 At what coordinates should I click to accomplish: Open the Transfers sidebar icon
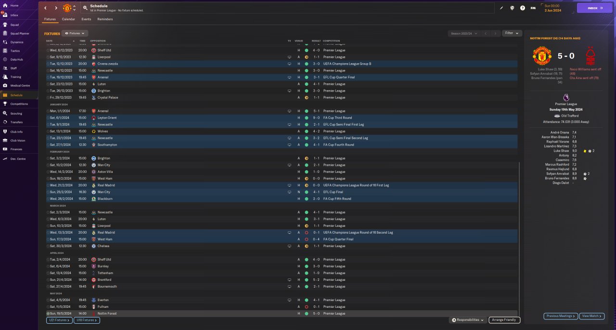tap(5, 122)
